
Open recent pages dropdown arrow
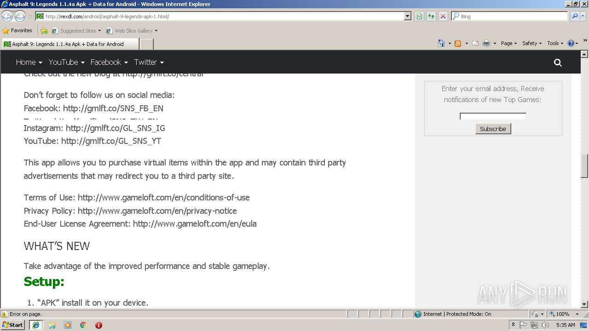30,16
